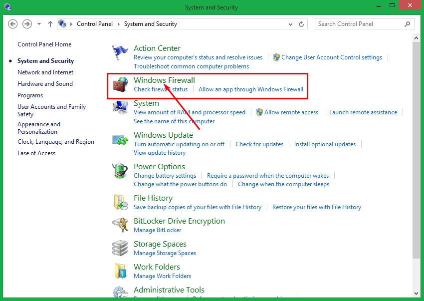This screenshot has width=424, height=301.
Task: Click Turn automatic updating on or off
Action: coord(179,144)
